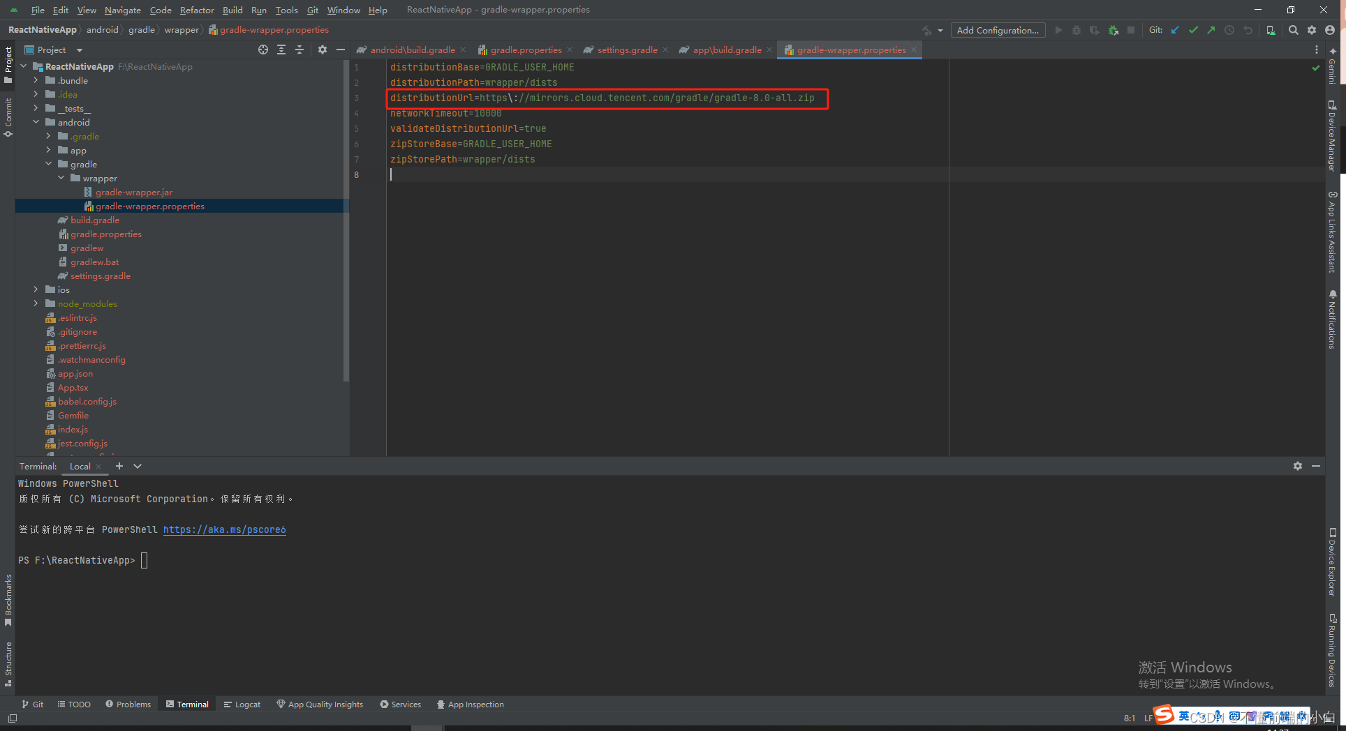Click Git update project arrow icon
The height and width of the screenshot is (731, 1346).
(x=1175, y=30)
